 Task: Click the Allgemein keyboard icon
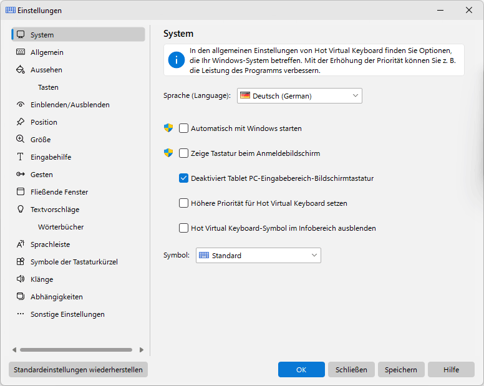21,52
